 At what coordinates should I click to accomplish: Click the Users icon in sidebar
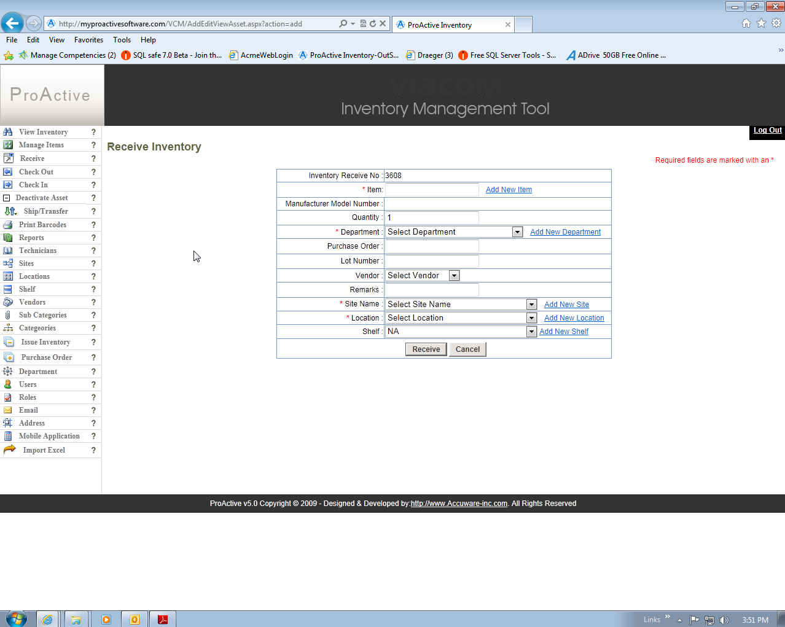coord(8,384)
